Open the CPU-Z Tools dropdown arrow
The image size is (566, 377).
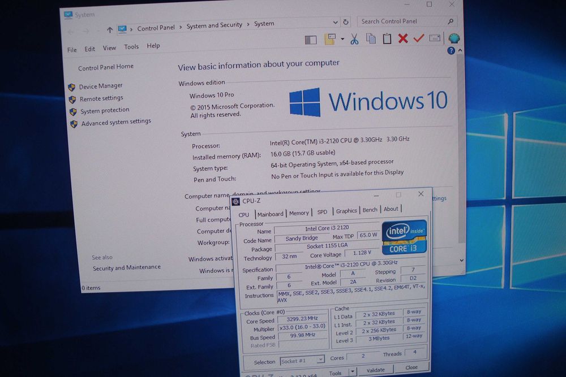click(353, 371)
